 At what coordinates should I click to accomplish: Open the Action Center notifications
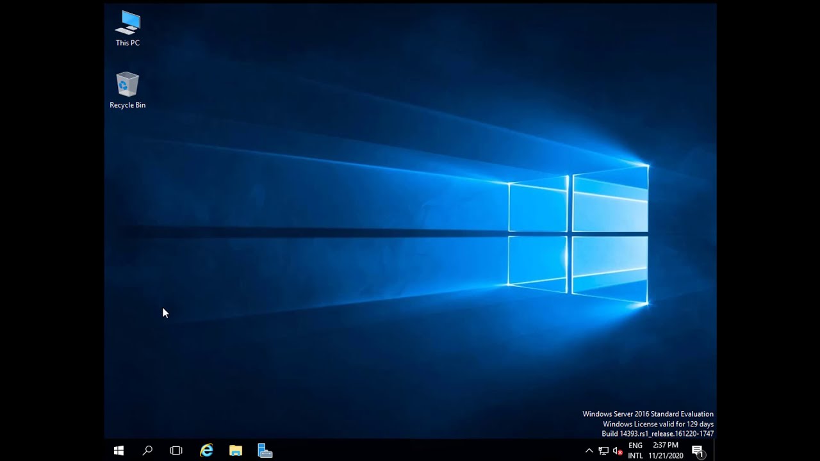click(x=698, y=451)
